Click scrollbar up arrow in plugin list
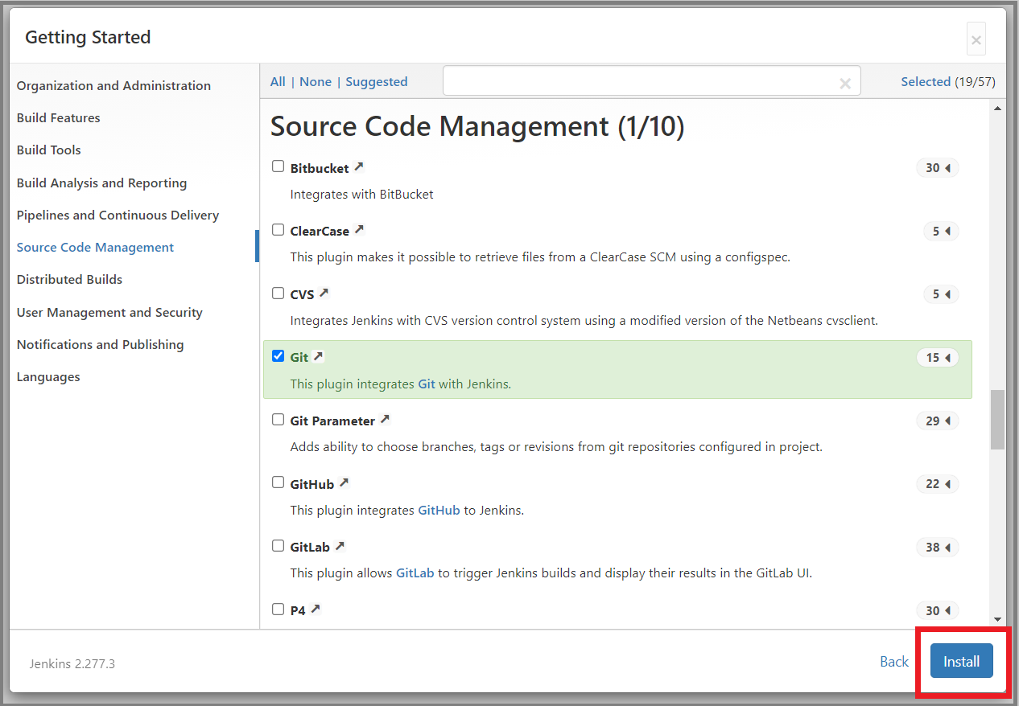Image resolution: width=1019 pixels, height=706 pixels. point(998,108)
